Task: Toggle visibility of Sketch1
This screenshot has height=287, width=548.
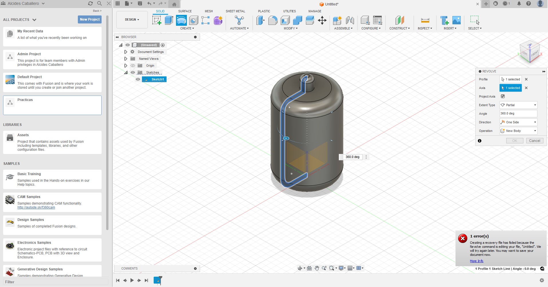Action: [138, 79]
